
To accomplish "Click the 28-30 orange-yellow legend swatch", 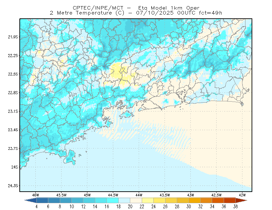I will pos(183,200).
